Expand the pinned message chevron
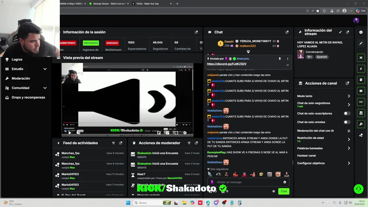This screenshot has height=207, width=368. 287,65
